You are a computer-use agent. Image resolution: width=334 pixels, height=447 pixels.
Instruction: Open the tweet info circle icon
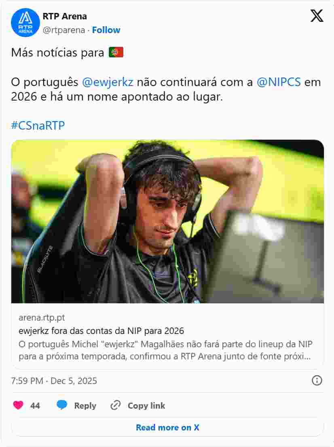(317, 380)
